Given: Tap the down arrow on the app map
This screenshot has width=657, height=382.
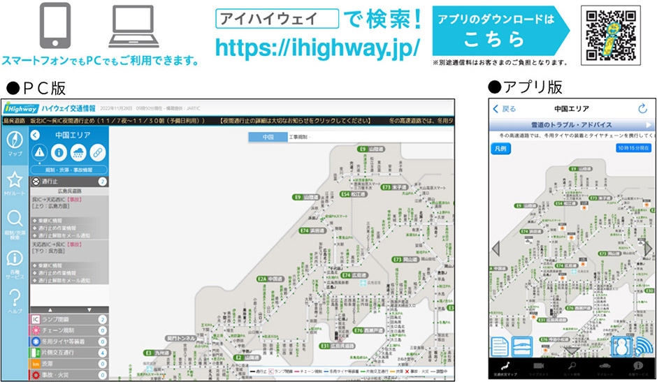Looking at the screenshot, I should click(x=572, y=351).
